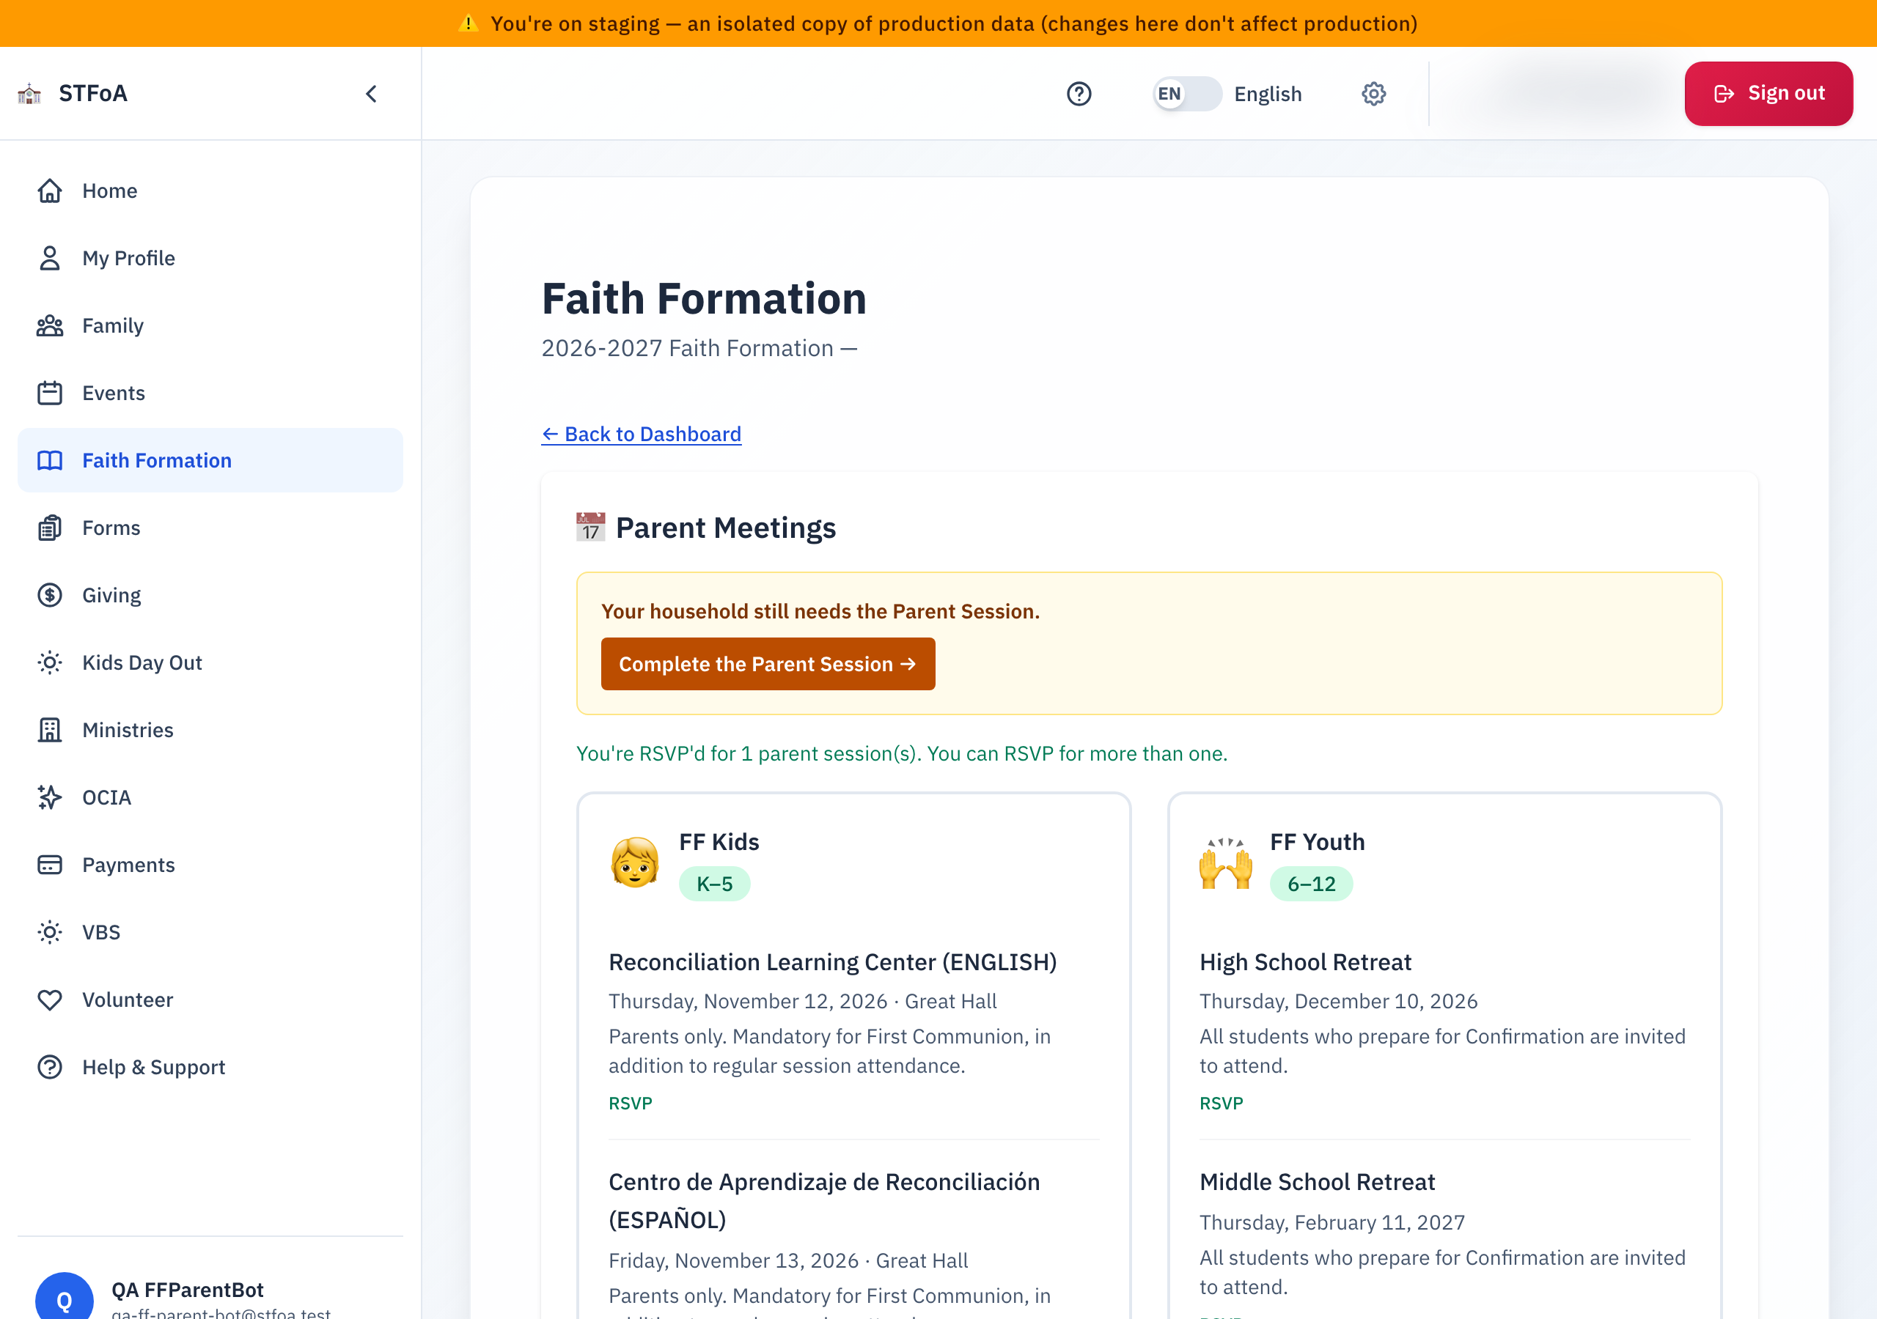
Task: Click the STFoA church logo icon
Action: coord(29,94)
